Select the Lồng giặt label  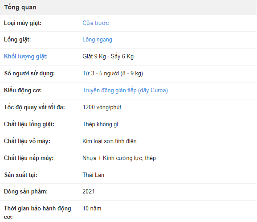[17, 40]
